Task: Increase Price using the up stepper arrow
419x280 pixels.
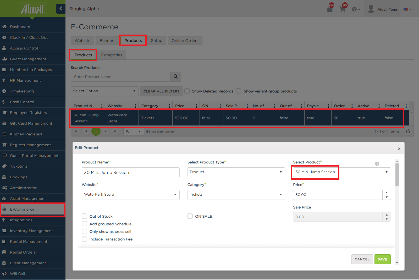Action: pos(387,193)
